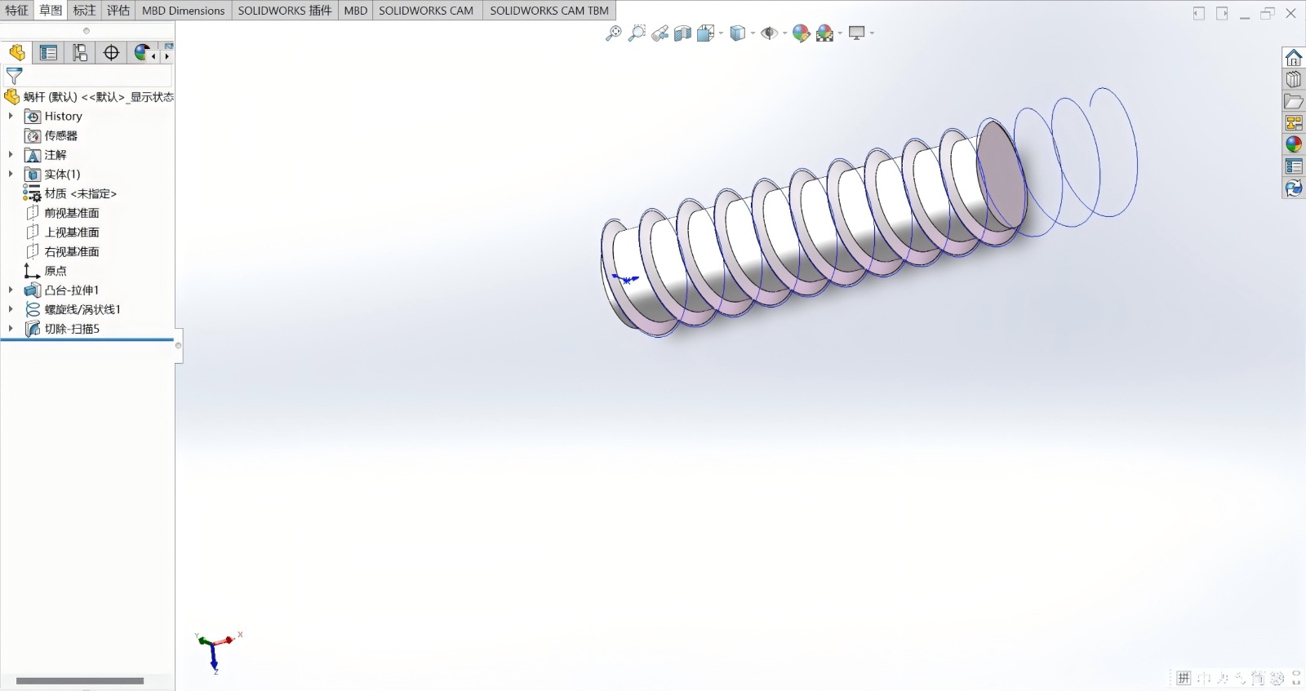This screenshot has width=1306, height=691.
Task: Click the Previous View icon
Action: pos(660,33)
